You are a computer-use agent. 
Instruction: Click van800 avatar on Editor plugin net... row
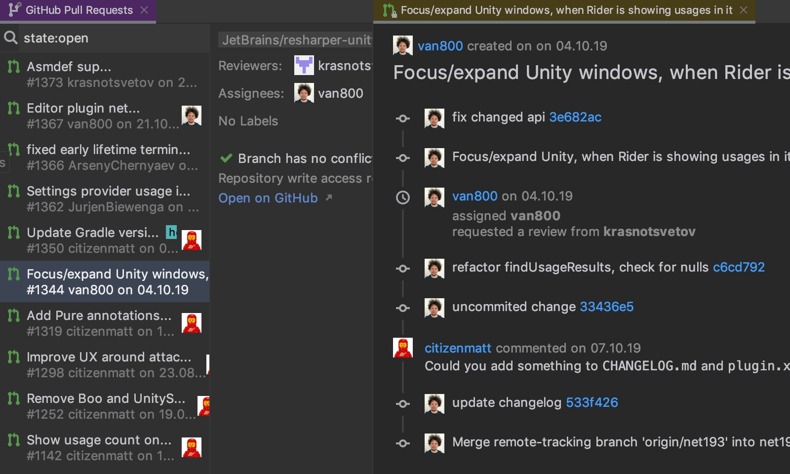pos(192,116)
